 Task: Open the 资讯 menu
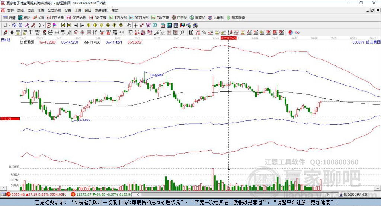[x=31, y=10]
